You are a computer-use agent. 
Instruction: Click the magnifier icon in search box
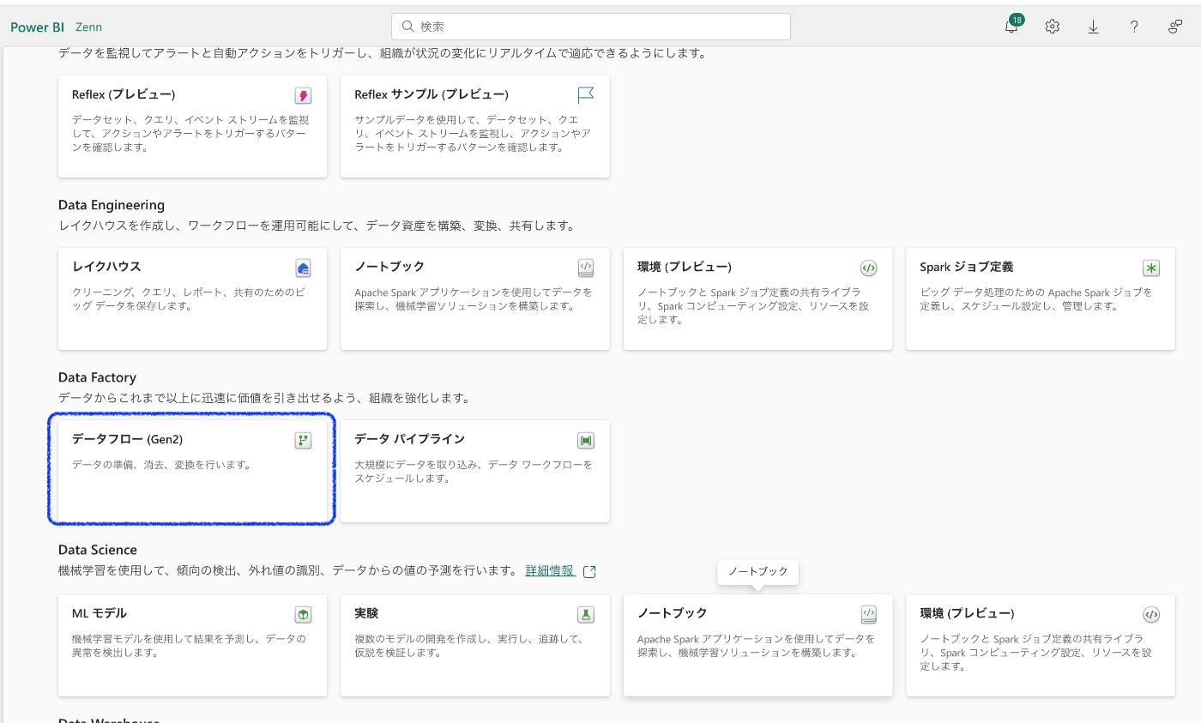pos(407,27)
